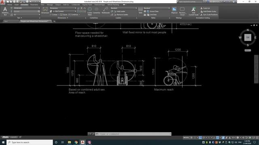Open the Insert ribbon tab
The height and width of the screenshot is (145, 259).
[16, 5]
